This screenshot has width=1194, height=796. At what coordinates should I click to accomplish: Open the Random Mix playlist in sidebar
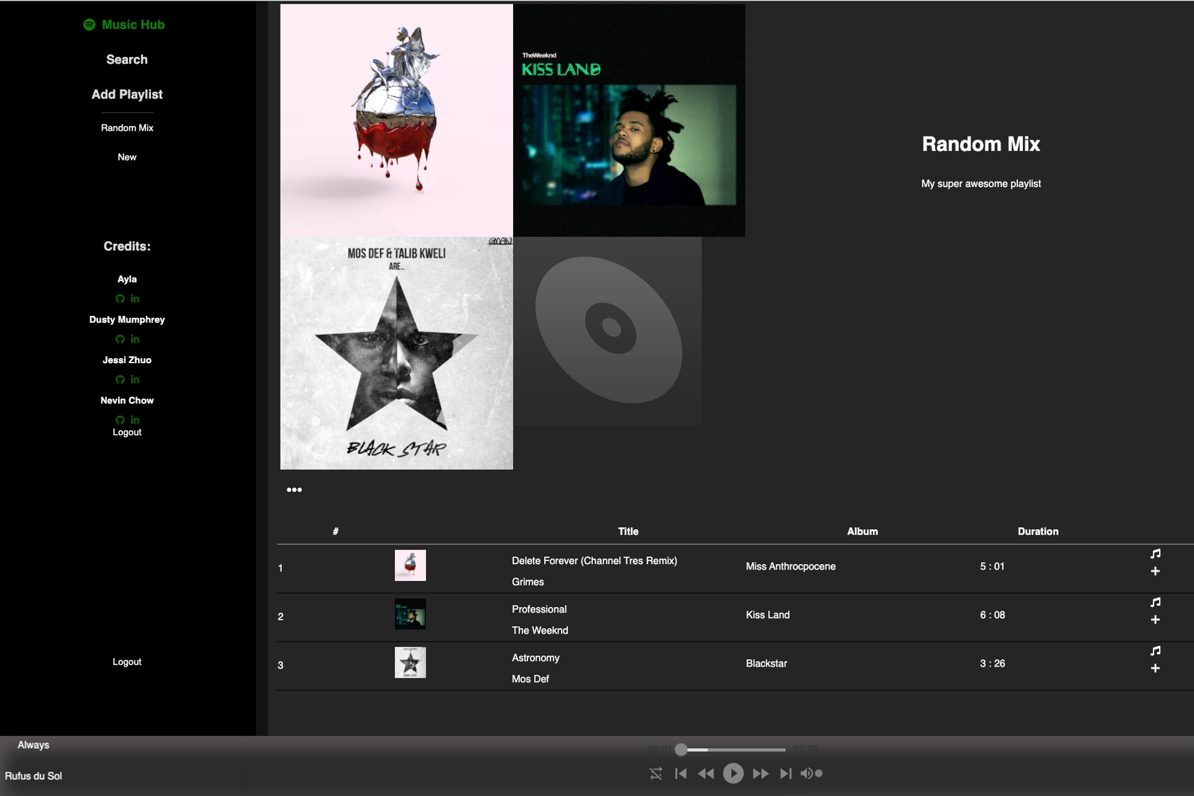127,128
